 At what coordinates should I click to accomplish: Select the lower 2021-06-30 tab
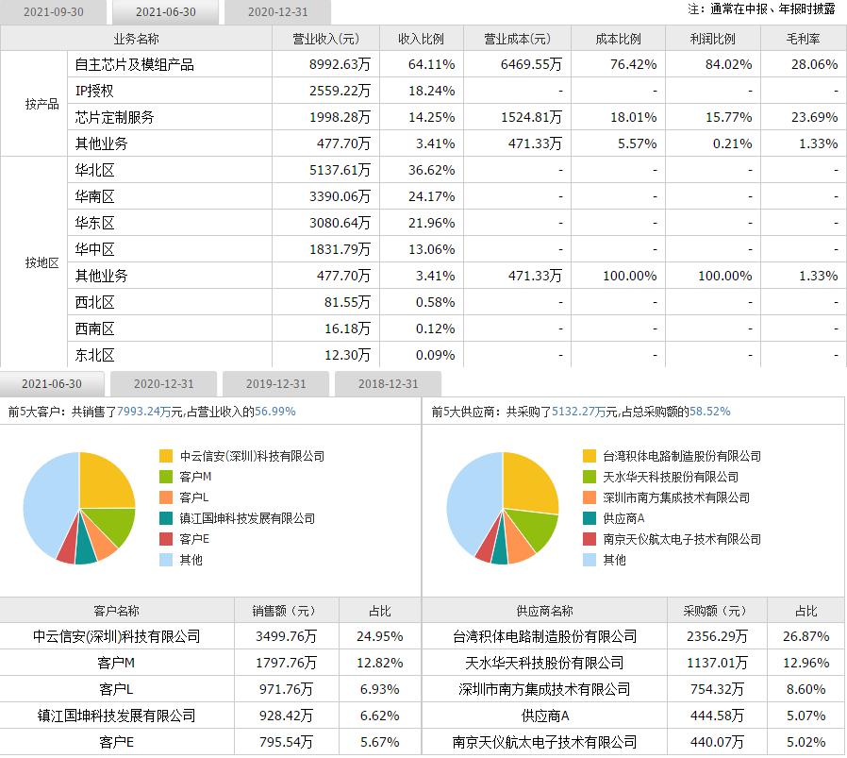tap(54, 384)
